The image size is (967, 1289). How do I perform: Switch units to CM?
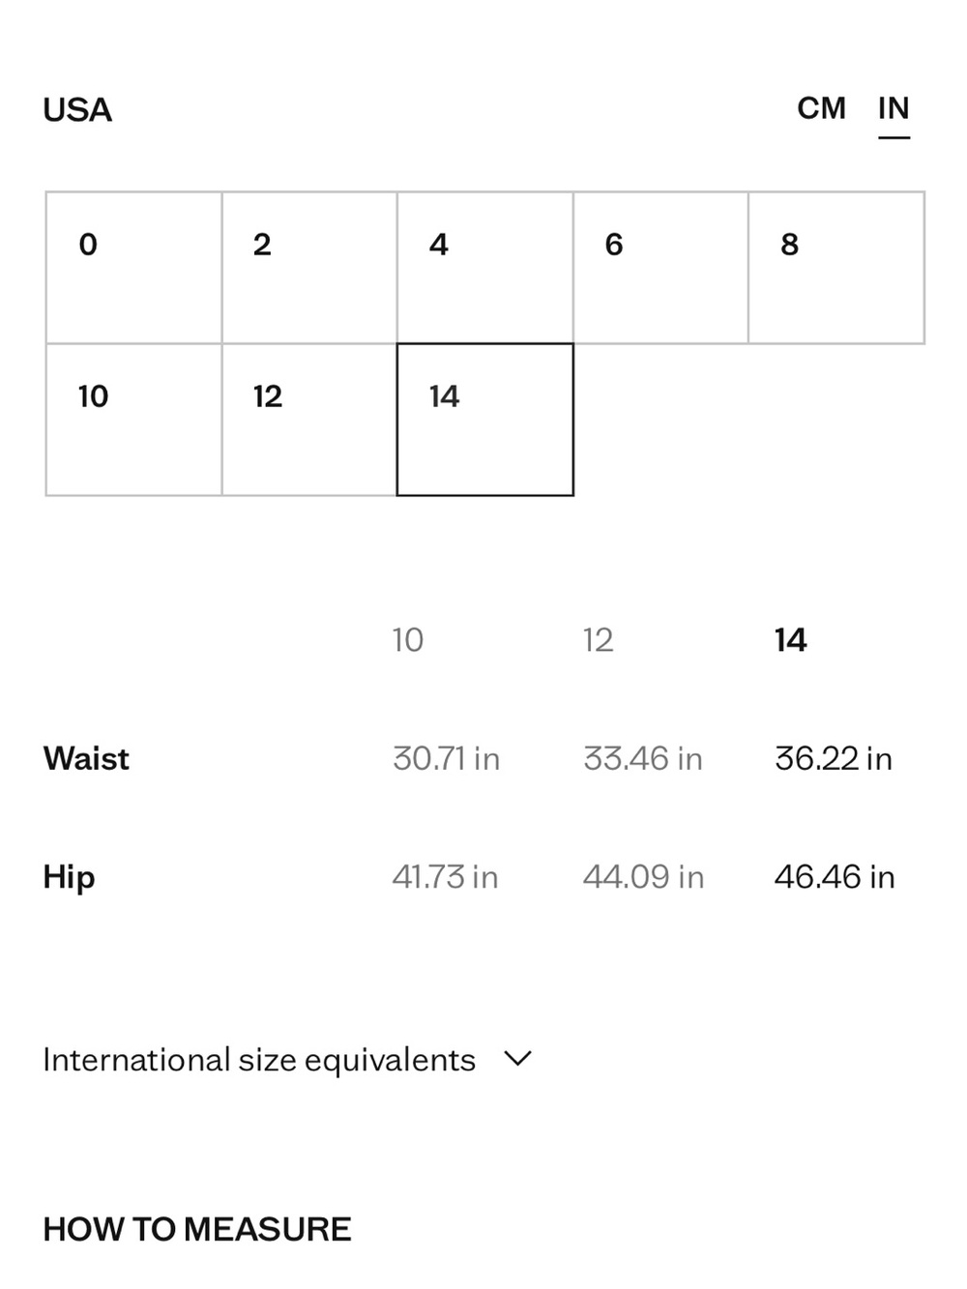tap(821, 108)
